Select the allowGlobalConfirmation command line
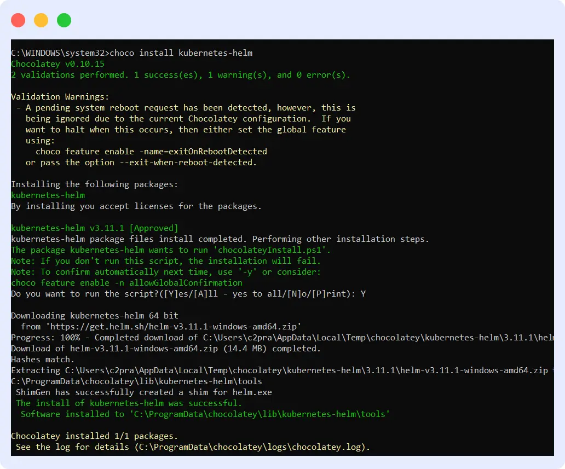The width and height of the screenshot is (565, 469). tap(126, 282)
